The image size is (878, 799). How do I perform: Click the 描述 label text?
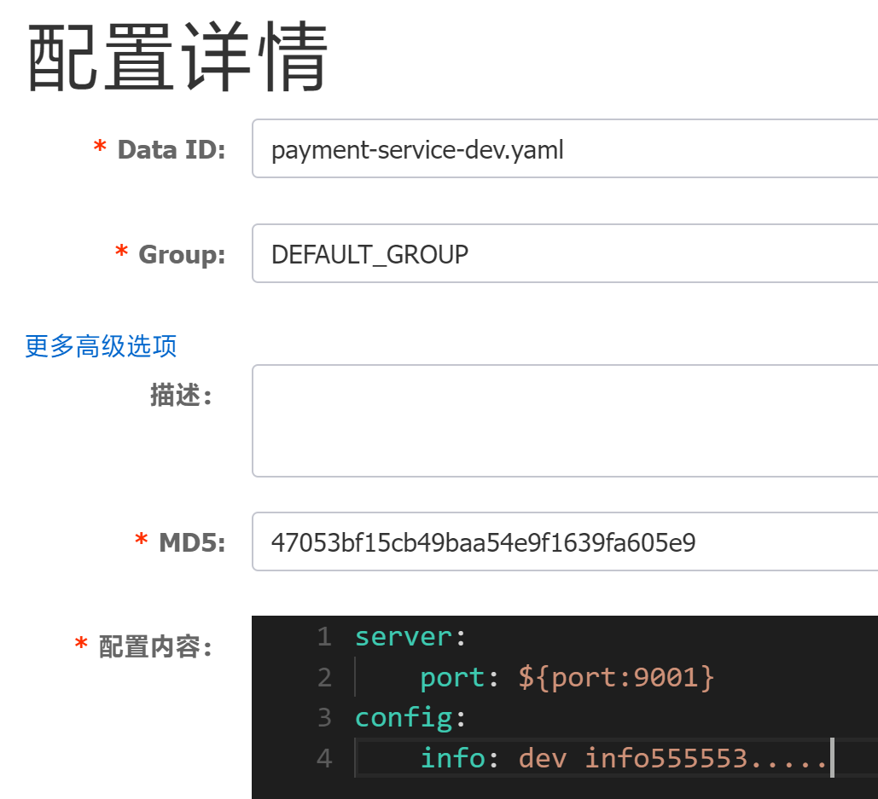click(181, 394)
